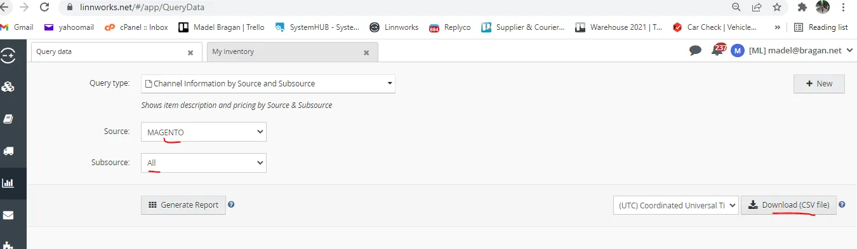Viewport: 857px width, 249px height.
Task: Open the email envelope sidebar icon
Action: click(x=8, y=215)
